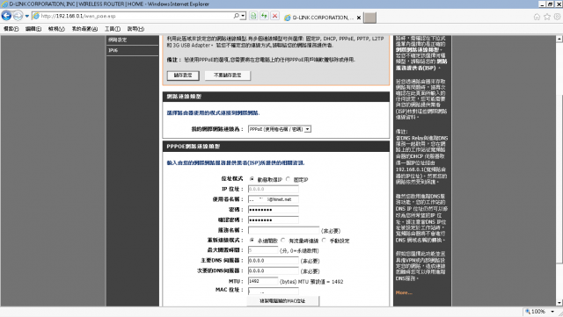The width and height of the screenshot is (563, 317).
Task: Click the IP address field showing 0.0.0.0
Action: coord(274,189)
